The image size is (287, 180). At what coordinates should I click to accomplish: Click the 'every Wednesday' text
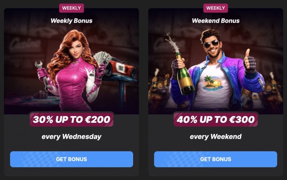[x=72, y=137]
